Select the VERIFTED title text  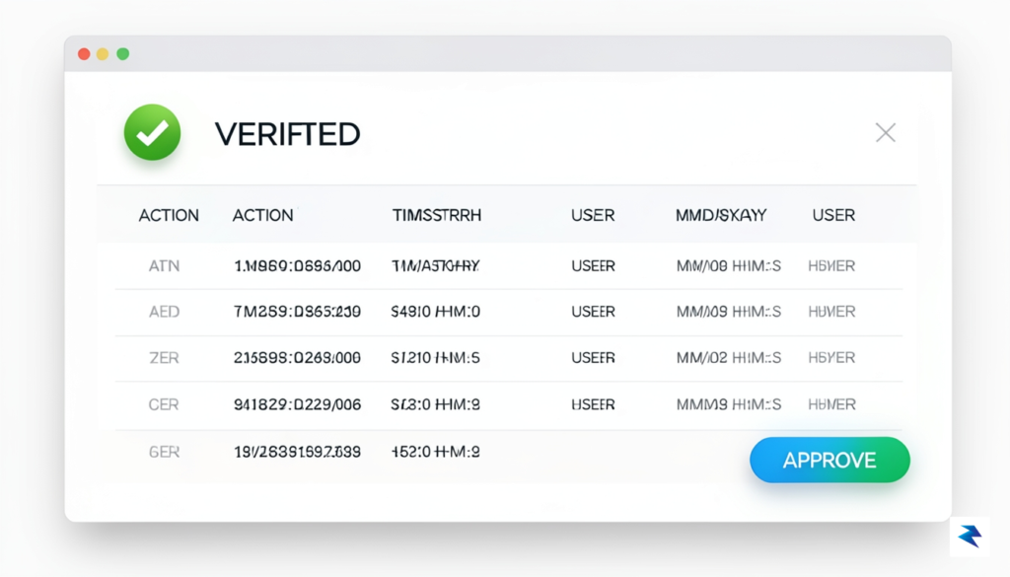287,134
